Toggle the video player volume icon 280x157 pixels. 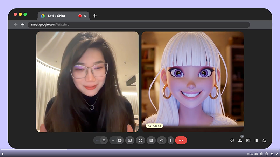pyautogui.click(x=261, y=154)
